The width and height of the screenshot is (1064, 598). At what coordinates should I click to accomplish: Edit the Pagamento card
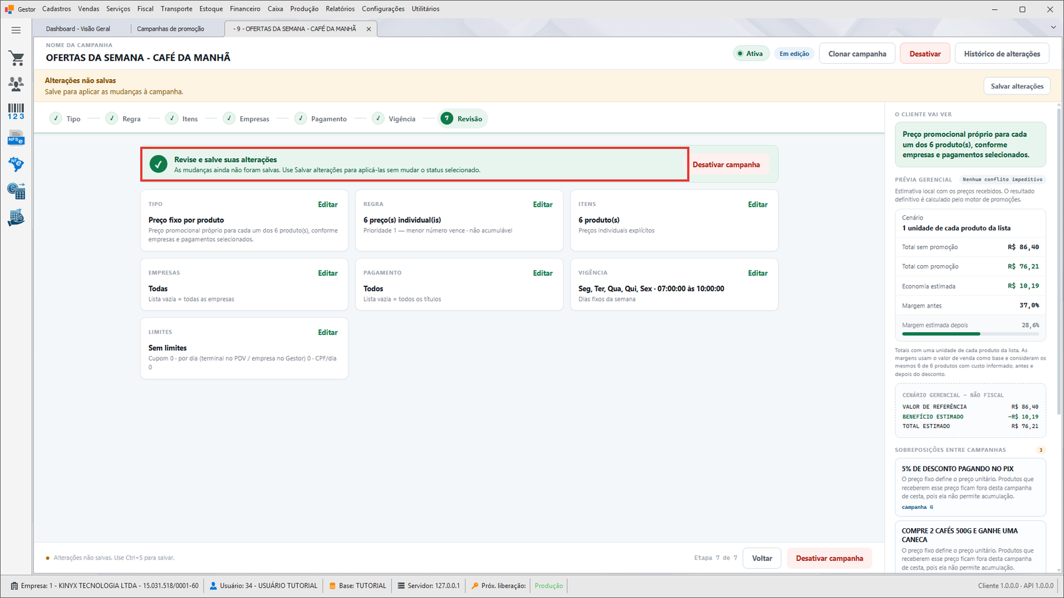pyautogui.click(x=543, y=273)
